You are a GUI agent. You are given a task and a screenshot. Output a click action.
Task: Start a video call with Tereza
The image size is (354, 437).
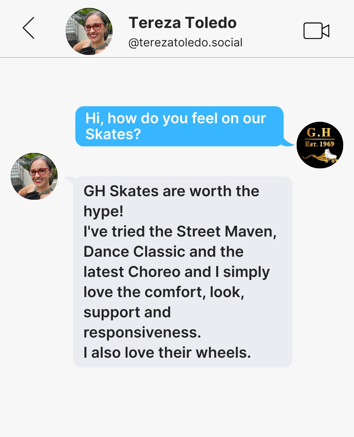click(x=316, y=31)
